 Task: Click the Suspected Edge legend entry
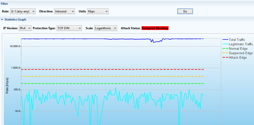(x=238, y=53)
